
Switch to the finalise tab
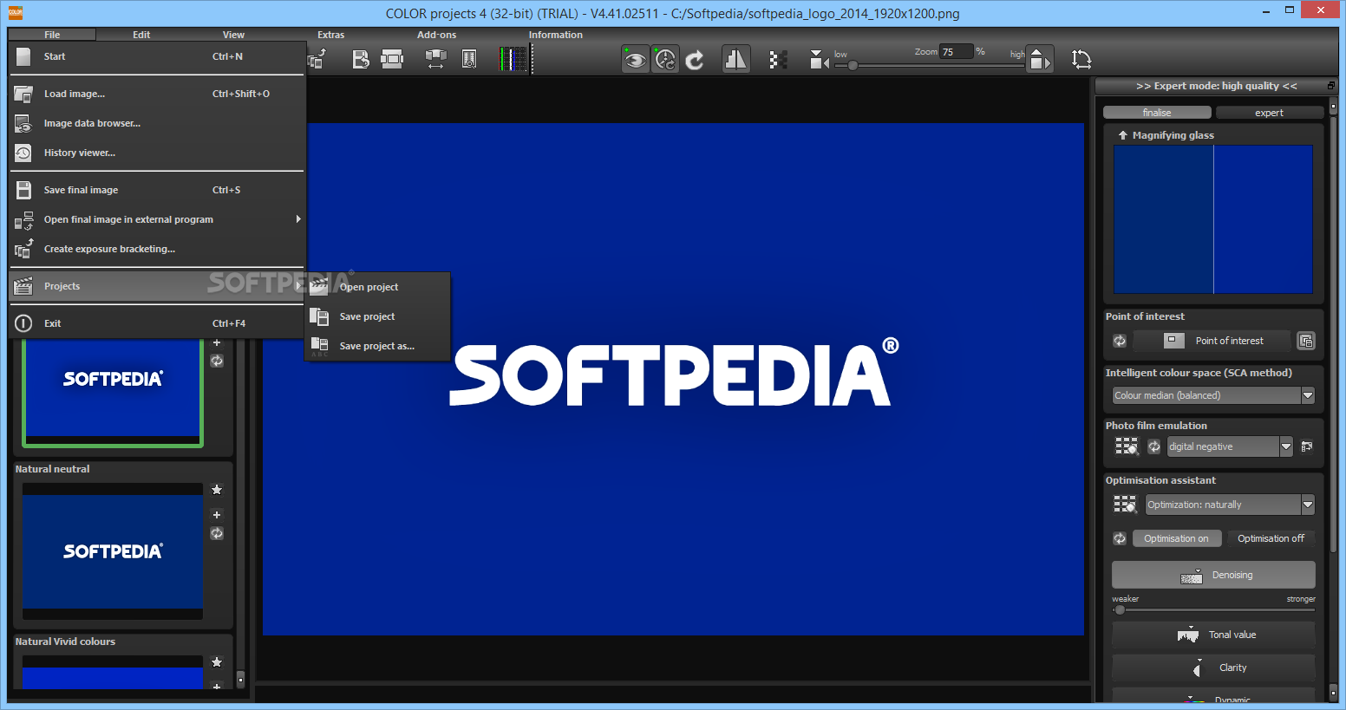[1157, 113]
